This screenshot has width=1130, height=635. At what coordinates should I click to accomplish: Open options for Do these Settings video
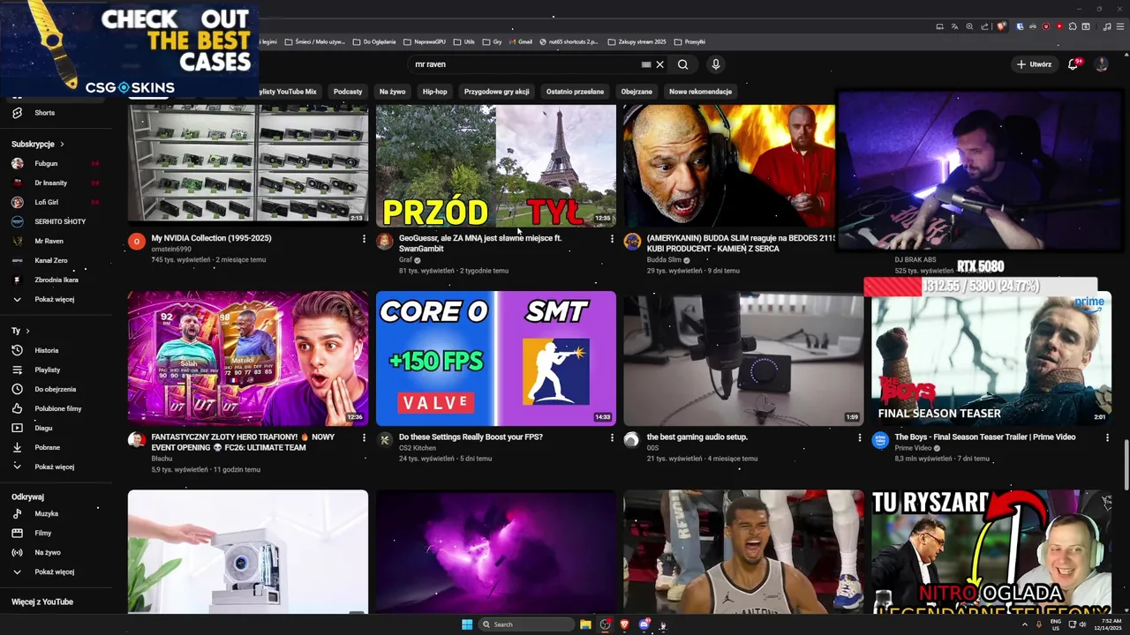point(612,437)
